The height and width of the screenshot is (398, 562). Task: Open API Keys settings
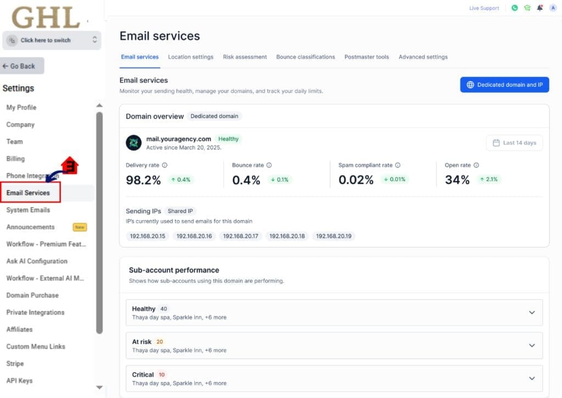19,381
